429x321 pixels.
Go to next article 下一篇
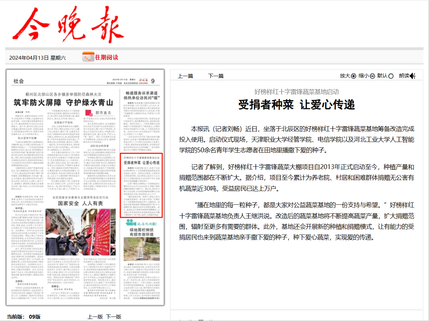(x=216, y=76)
